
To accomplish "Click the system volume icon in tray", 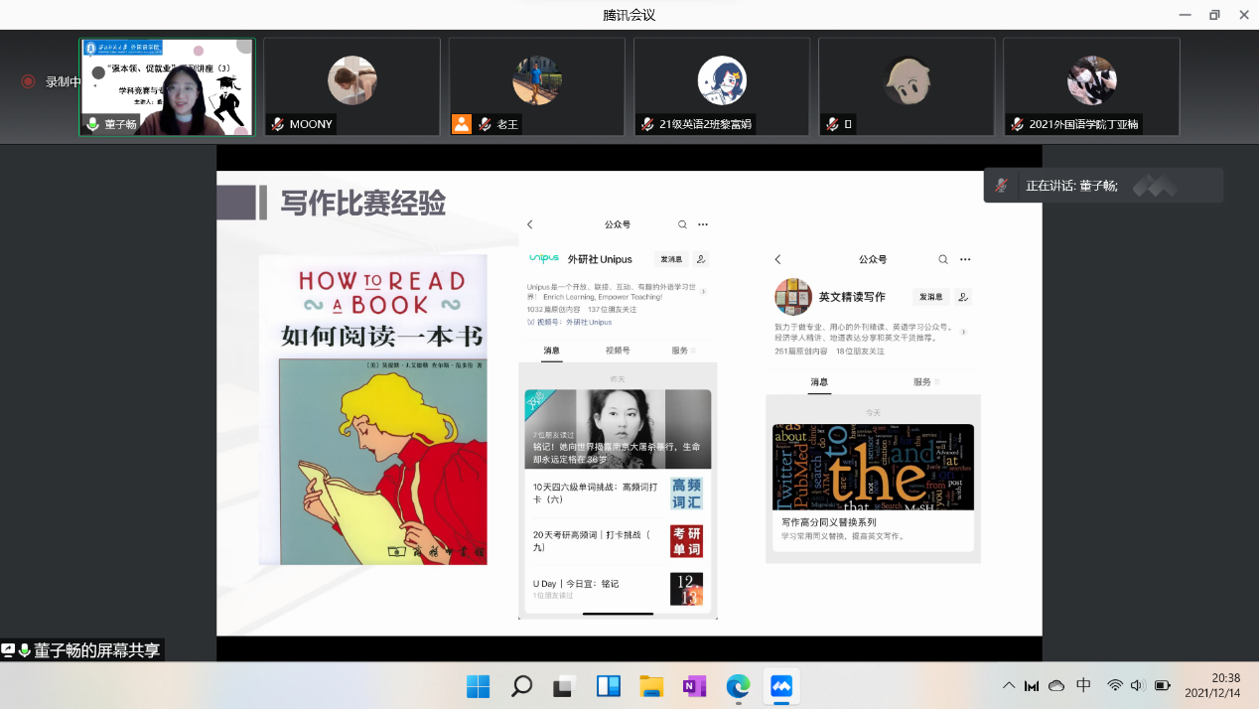I will [1137, 685].
